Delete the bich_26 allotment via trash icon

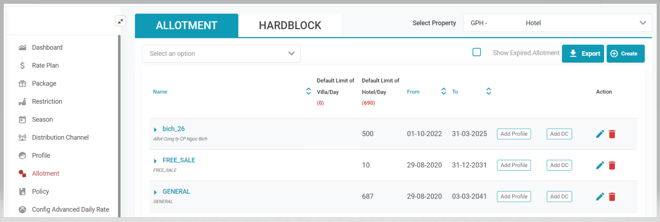pos(612,134)
